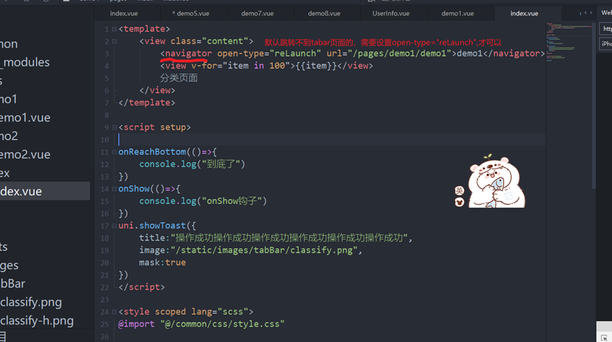Click the image path "/static/images/tabBar/classify.png"

(x=264, y=250)
